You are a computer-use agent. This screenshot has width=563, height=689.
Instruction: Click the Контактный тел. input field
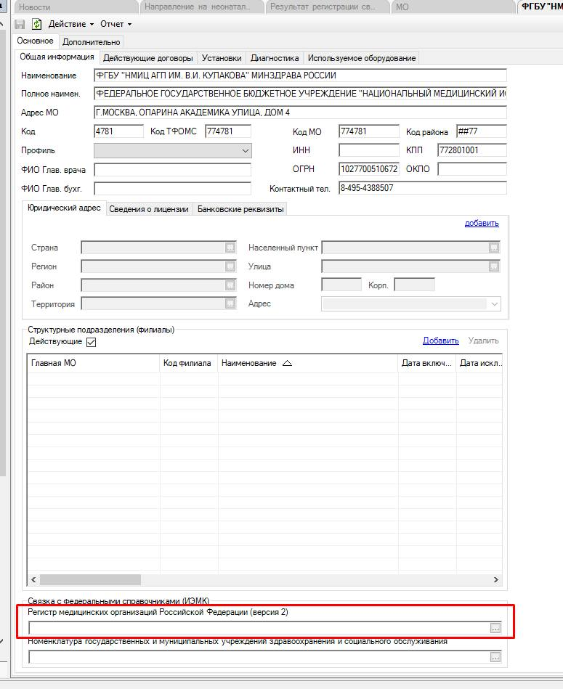(x=422, y=188)
